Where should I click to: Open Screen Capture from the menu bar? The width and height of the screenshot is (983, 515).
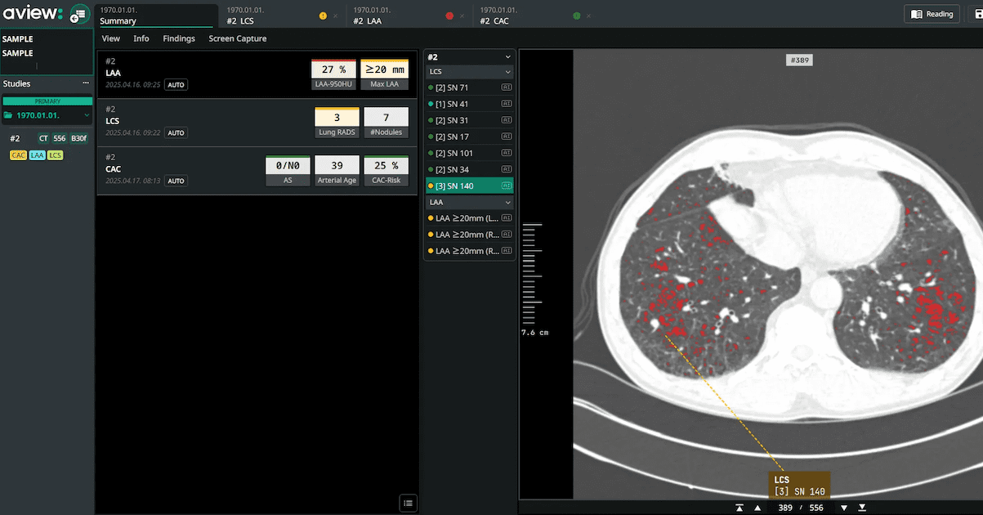point(237,38)
